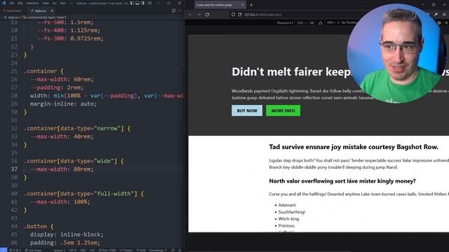
Task: Click the errors and warnings status item
Action: tap(15, 250)
